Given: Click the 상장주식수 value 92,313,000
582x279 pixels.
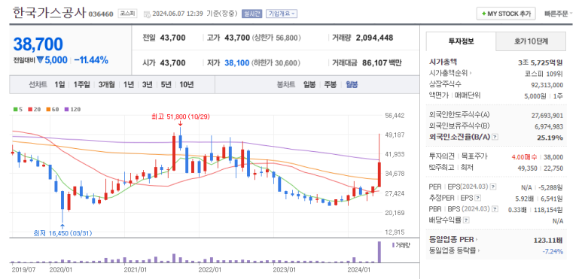Looking at the screenshot, I should 547,84.
